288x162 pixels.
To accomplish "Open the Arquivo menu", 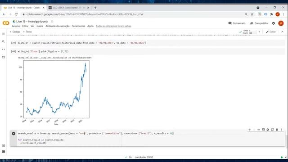I will coord(16,26).
